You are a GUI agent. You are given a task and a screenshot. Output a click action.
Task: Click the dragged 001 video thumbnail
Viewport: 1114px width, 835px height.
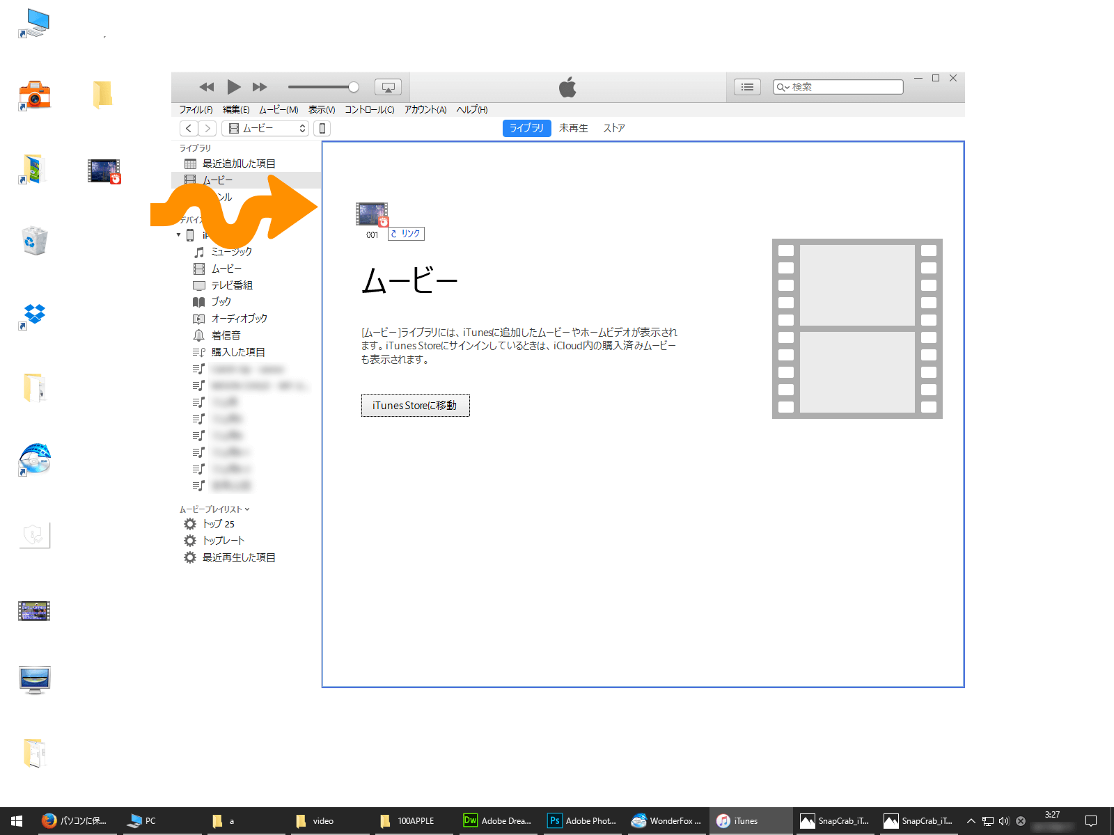point(372,214)
